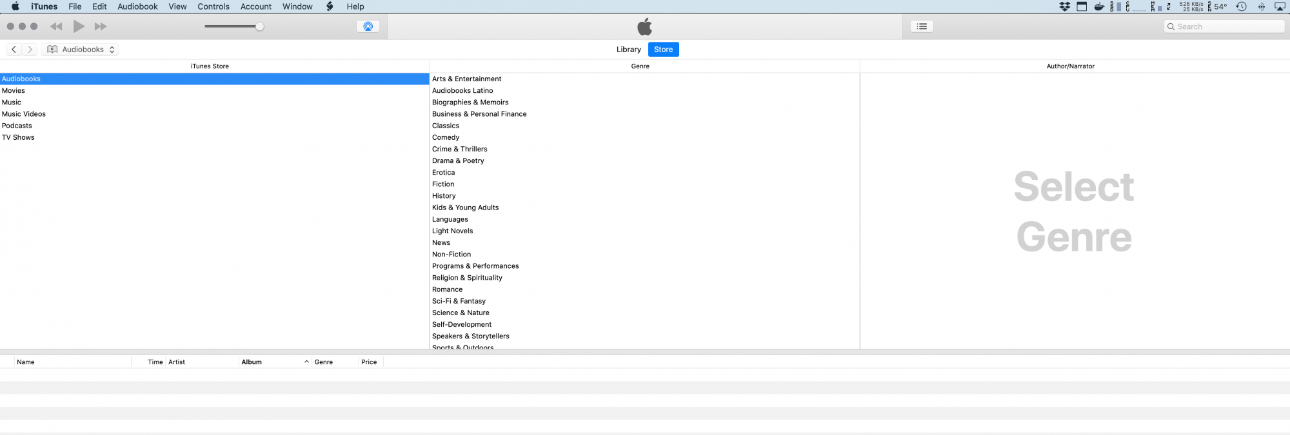Skip ahead with the fast-forward button

point(101,26)
